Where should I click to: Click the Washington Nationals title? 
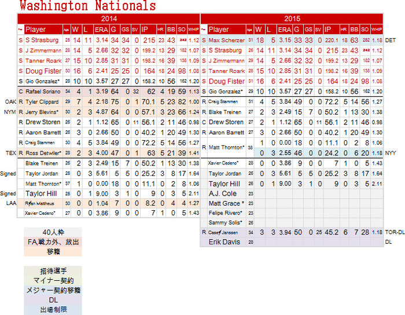(87, 6)
